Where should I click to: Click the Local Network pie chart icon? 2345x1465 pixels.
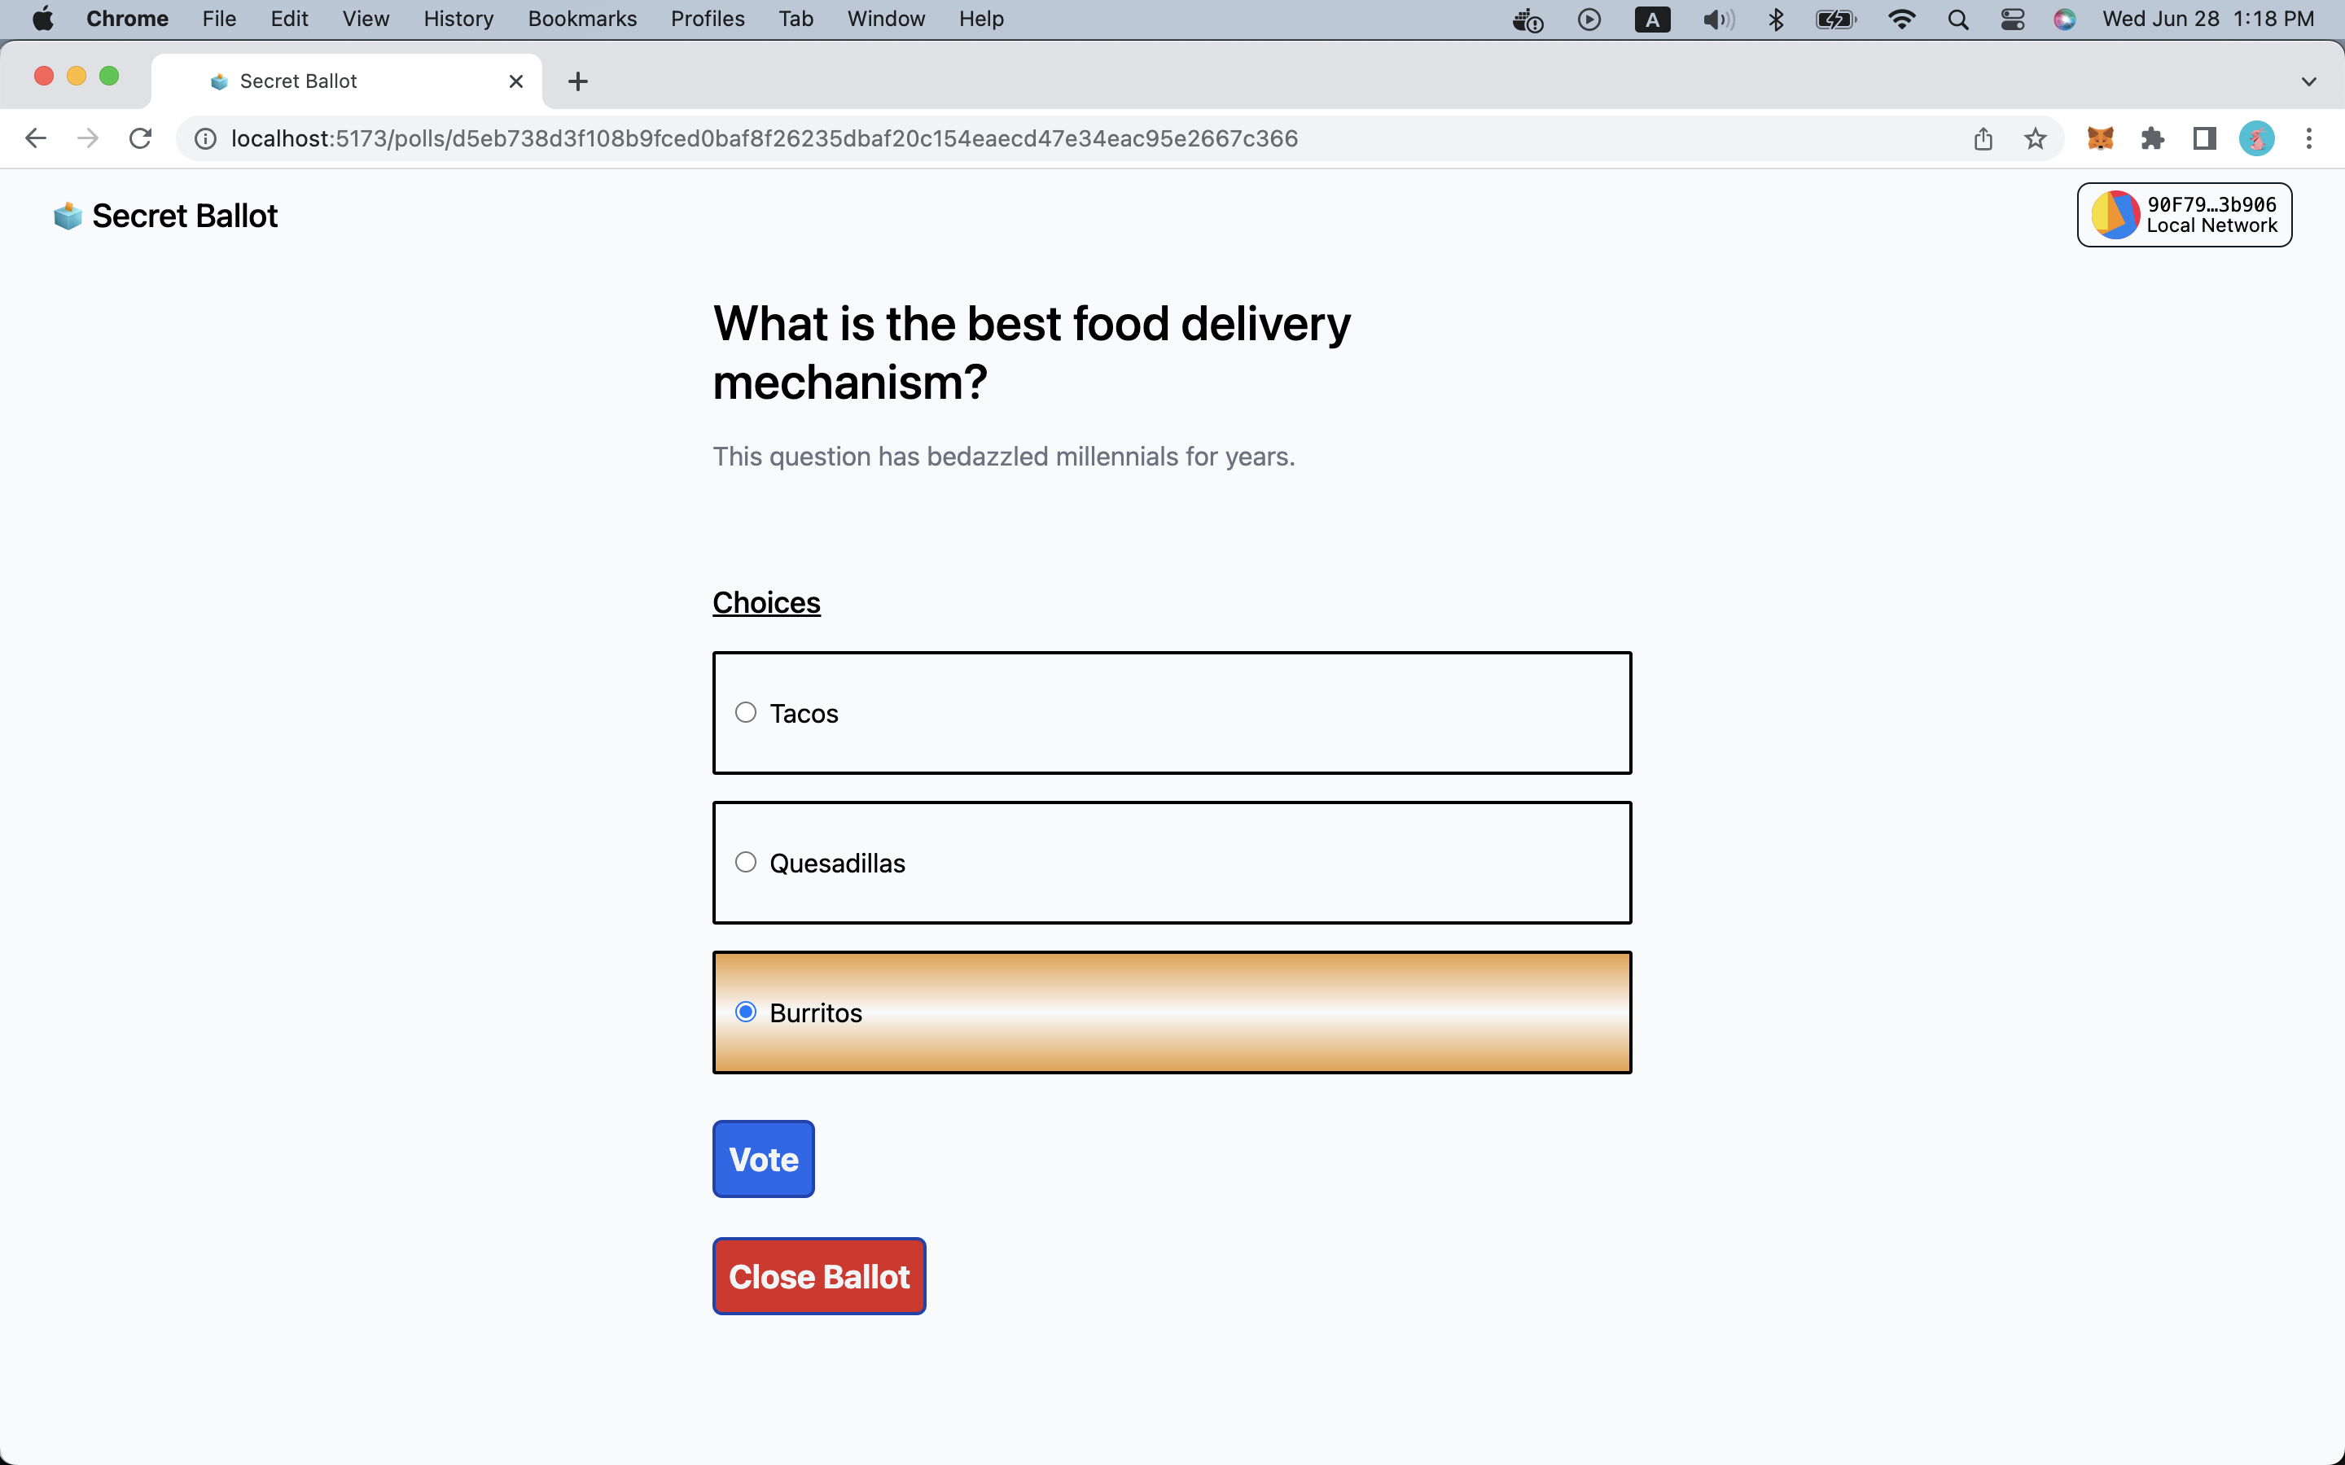(x=2112, y=214)
